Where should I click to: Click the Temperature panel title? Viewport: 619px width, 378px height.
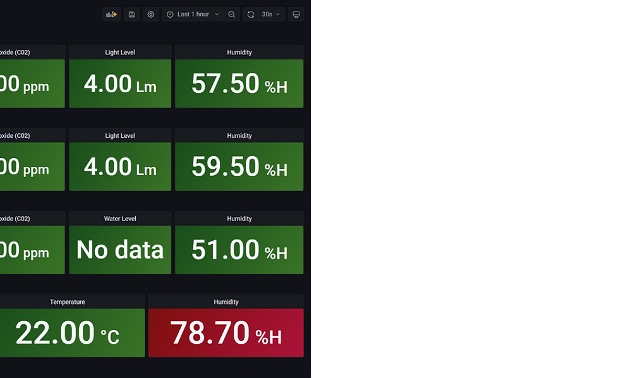[68, 302]
